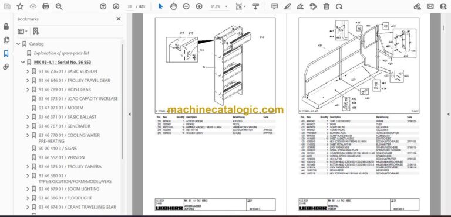Close the Bookmarks panel
Image resolution: width=451 pixels, height=217 pixels.
pyautogui.click(x=119, y=19)
